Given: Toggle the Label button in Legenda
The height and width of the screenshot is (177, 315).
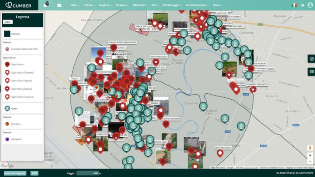Looking at the screenshot, I should point(8,22).
